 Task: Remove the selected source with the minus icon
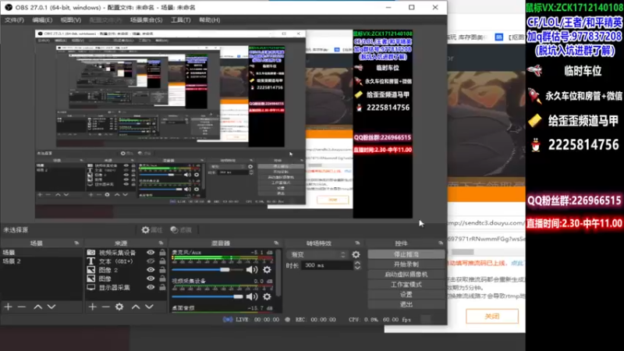[105, 307]
